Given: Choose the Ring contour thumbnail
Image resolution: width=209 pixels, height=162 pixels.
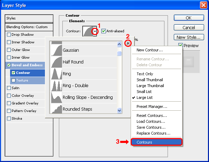Looking at the screenshot, I should coord(56,74).
